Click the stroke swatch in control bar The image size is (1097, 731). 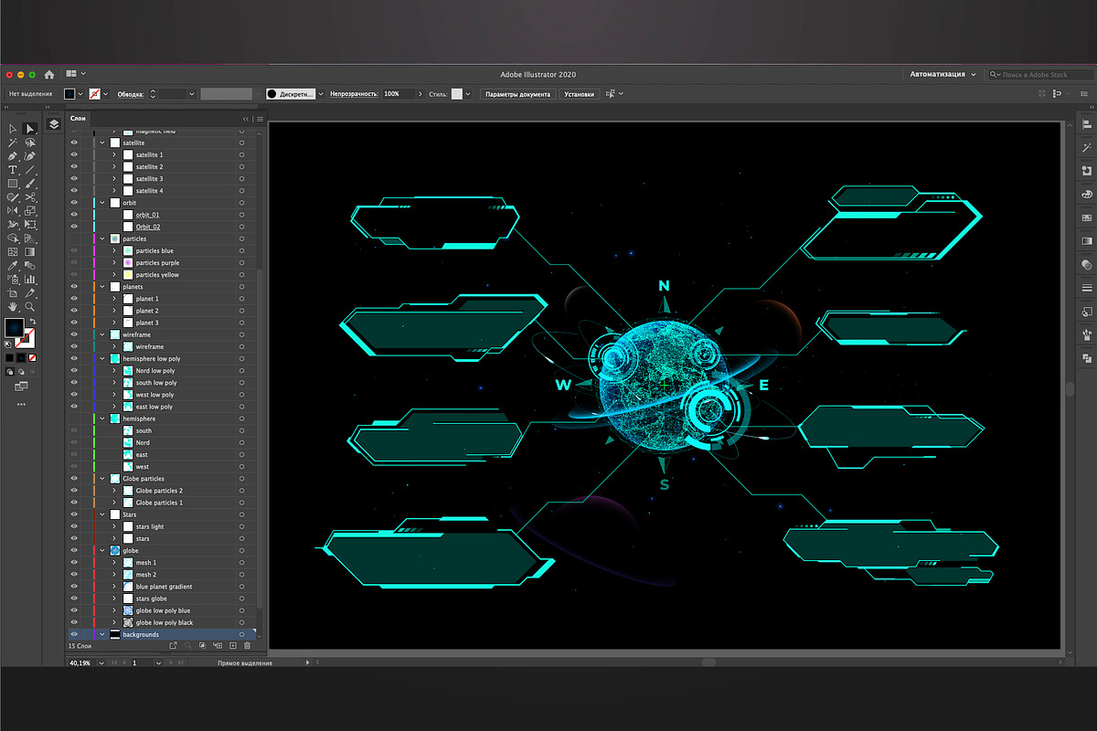coord(94,93)
